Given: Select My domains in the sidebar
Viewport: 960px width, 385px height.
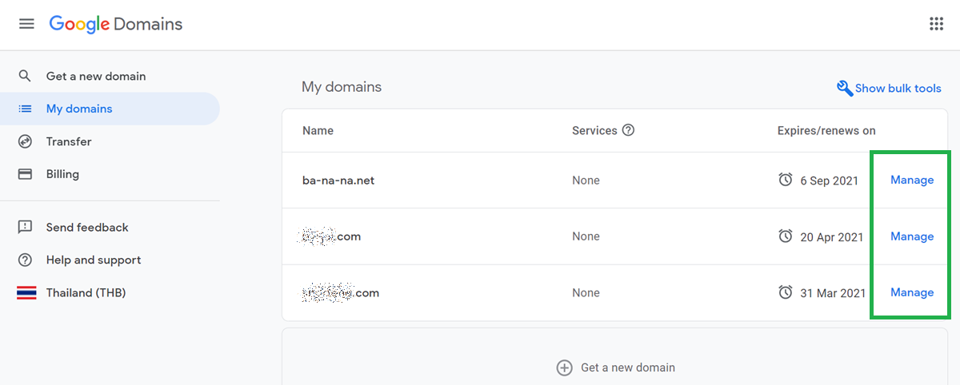Looking at the screenshot, I should 79,109.
